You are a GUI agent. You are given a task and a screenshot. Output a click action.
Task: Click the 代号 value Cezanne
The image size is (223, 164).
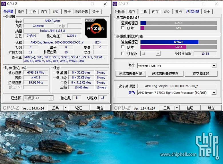pyautogui.click(x=39, y=26)
